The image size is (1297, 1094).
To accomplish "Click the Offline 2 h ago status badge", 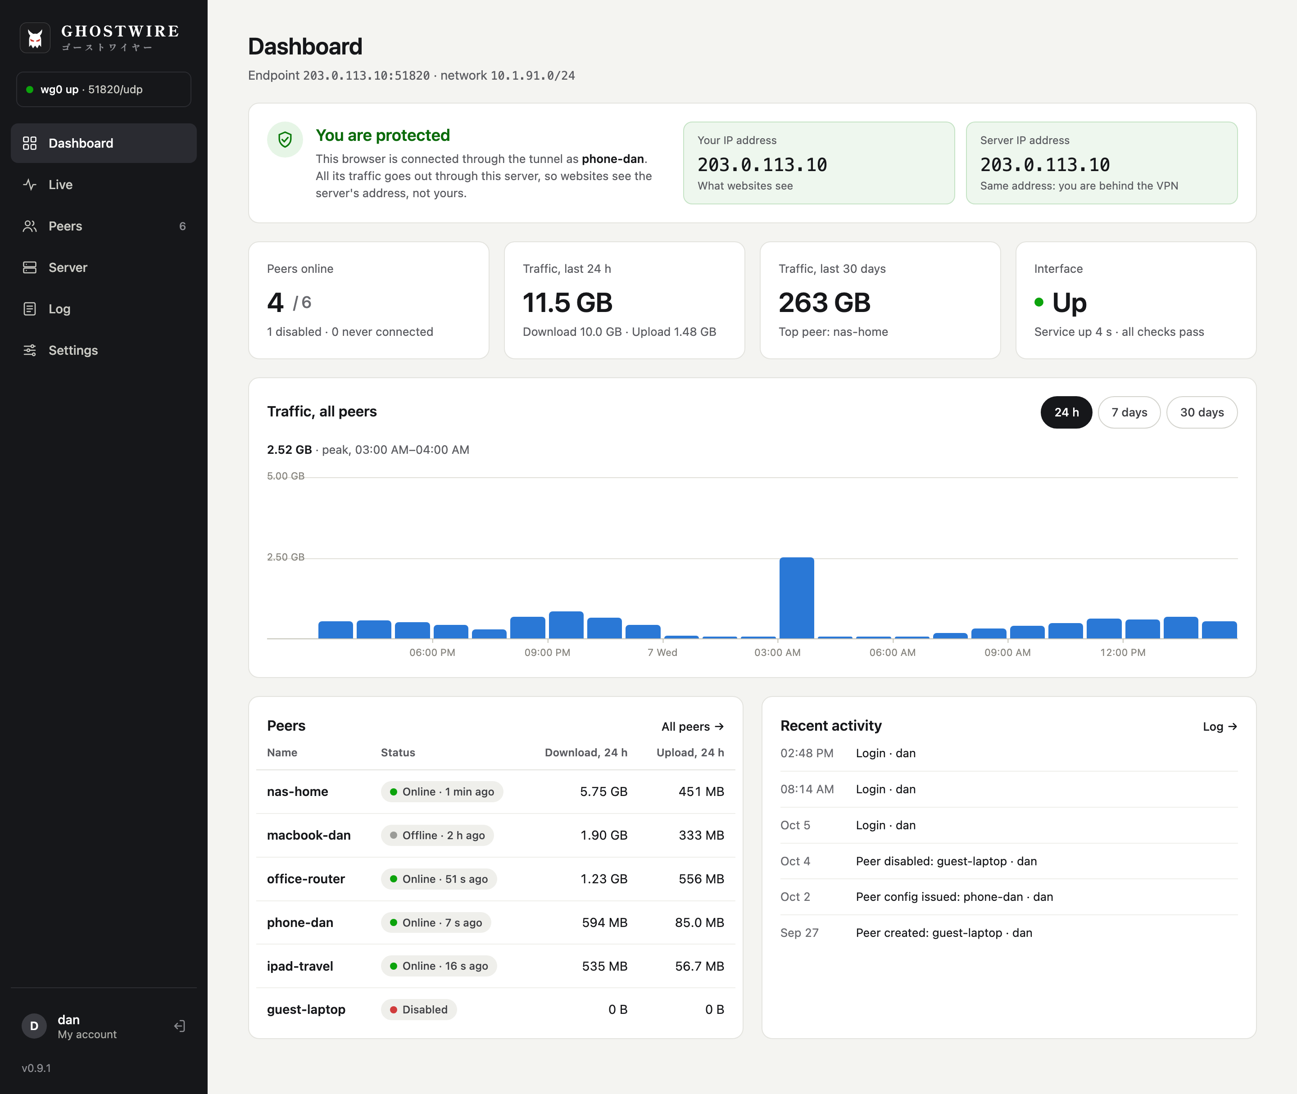I will (437, 836).
